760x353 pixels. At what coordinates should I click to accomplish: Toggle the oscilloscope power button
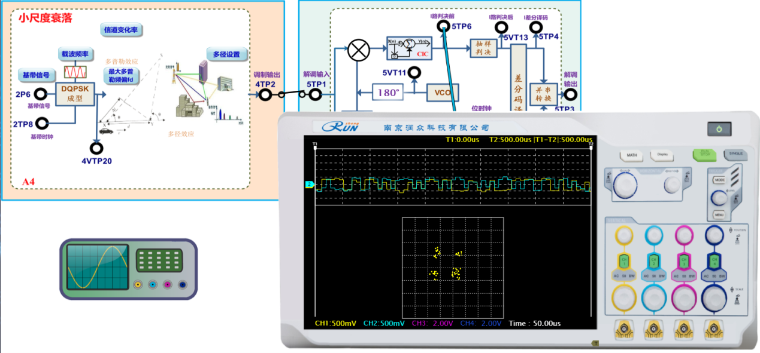(x=719, y=129)
